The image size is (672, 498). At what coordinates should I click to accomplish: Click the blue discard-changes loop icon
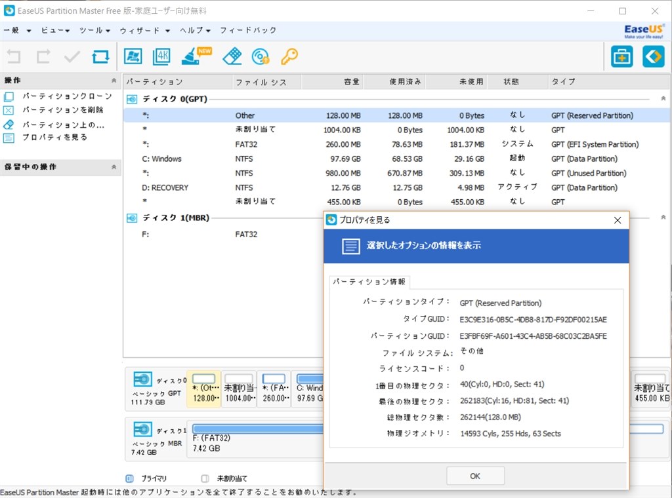(x=100, y=56)
